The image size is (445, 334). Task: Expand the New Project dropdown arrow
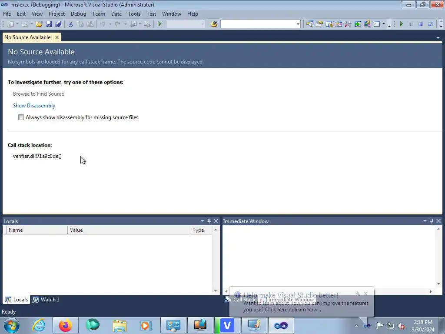tap(17, 24)
